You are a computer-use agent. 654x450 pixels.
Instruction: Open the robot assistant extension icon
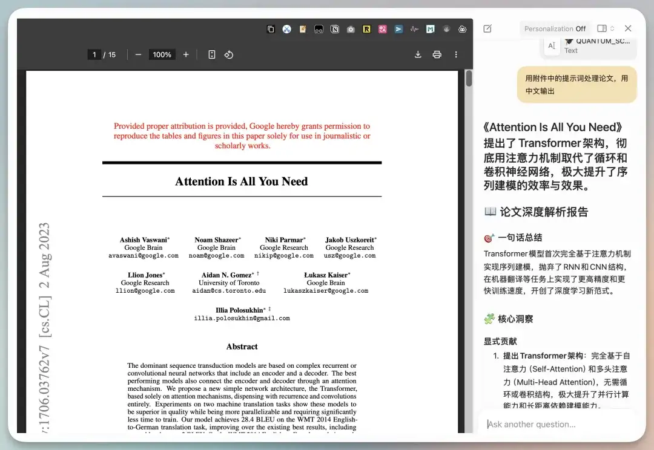[462, 29]
